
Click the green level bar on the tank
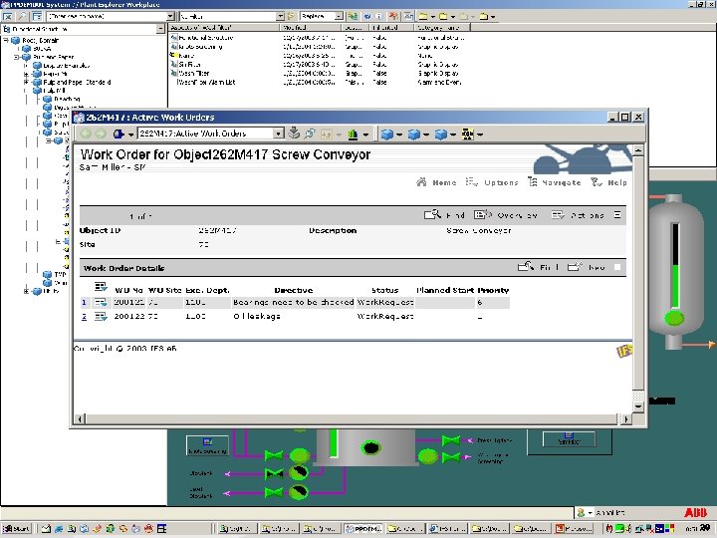(675, 287)
